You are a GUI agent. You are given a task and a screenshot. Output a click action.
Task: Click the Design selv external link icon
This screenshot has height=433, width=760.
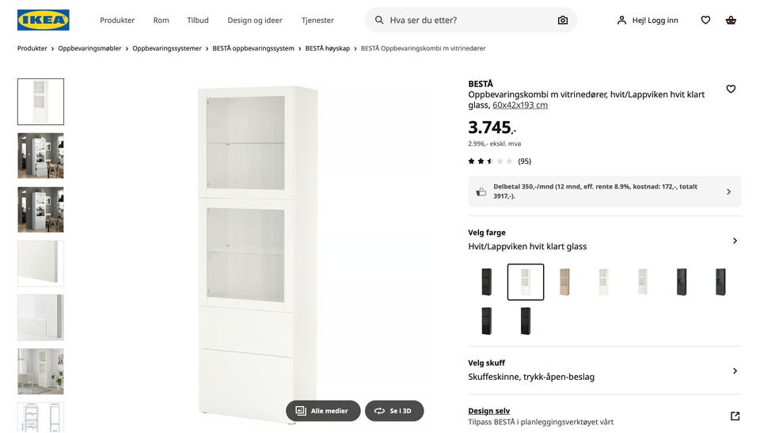click(x=735, y=416)
